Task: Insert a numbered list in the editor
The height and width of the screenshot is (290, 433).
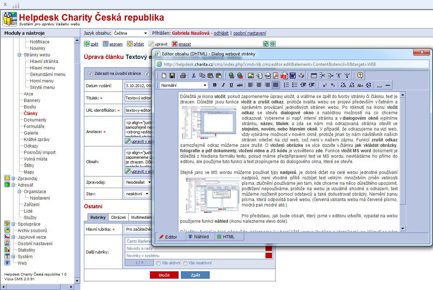Action: pyautogui.click(x=286, y=85)
